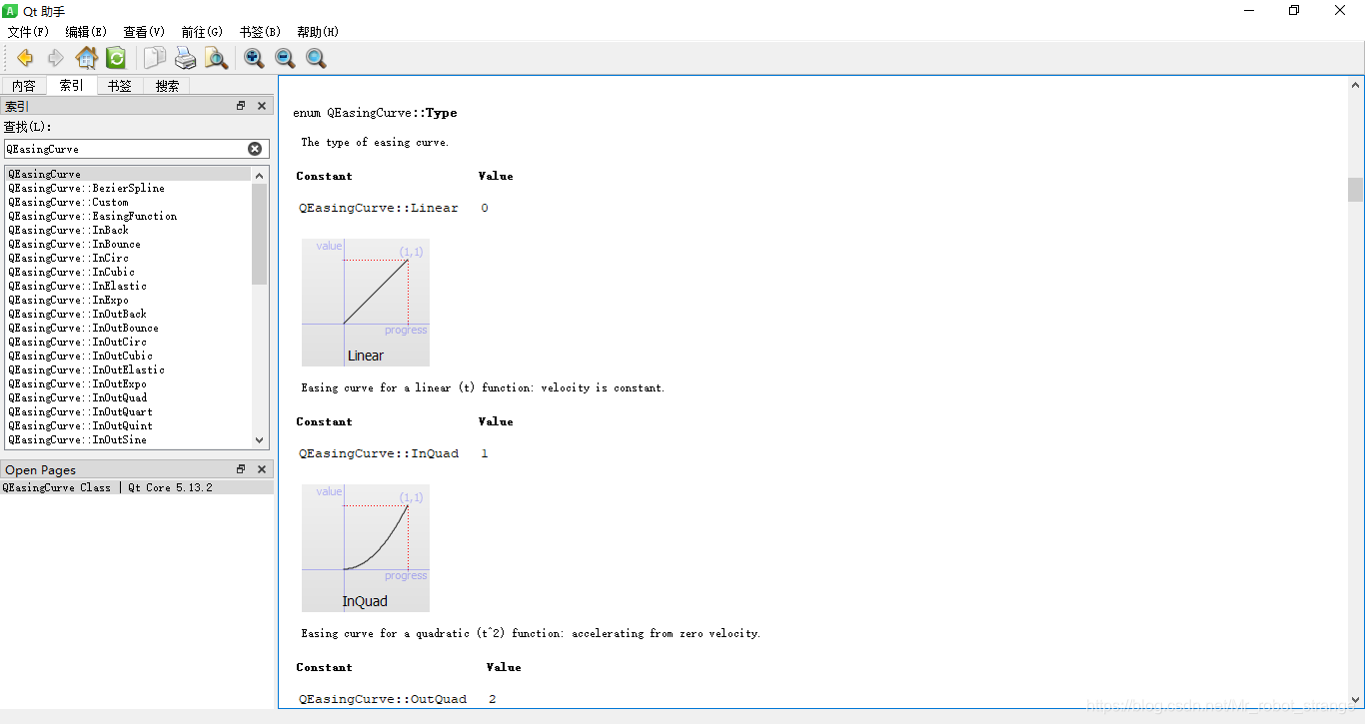Click the 查找 search input field
This screenshot has height=724, width=1365.
pos(136,149)
